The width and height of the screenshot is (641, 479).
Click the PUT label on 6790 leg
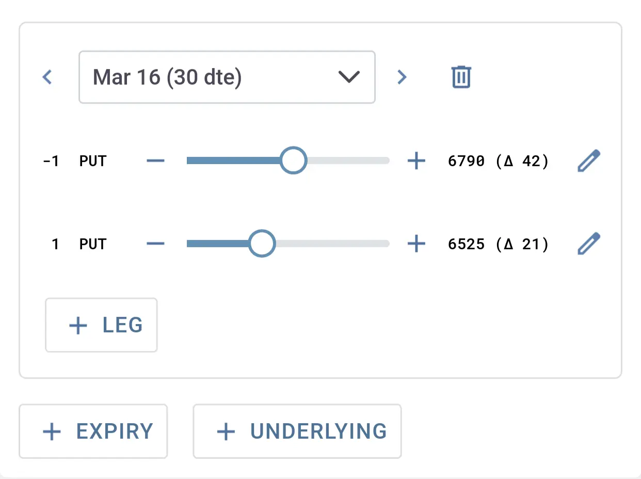[x=93, y=161]
